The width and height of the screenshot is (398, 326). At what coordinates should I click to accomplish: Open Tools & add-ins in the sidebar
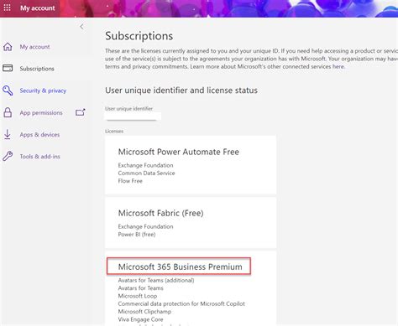(40, 157)
